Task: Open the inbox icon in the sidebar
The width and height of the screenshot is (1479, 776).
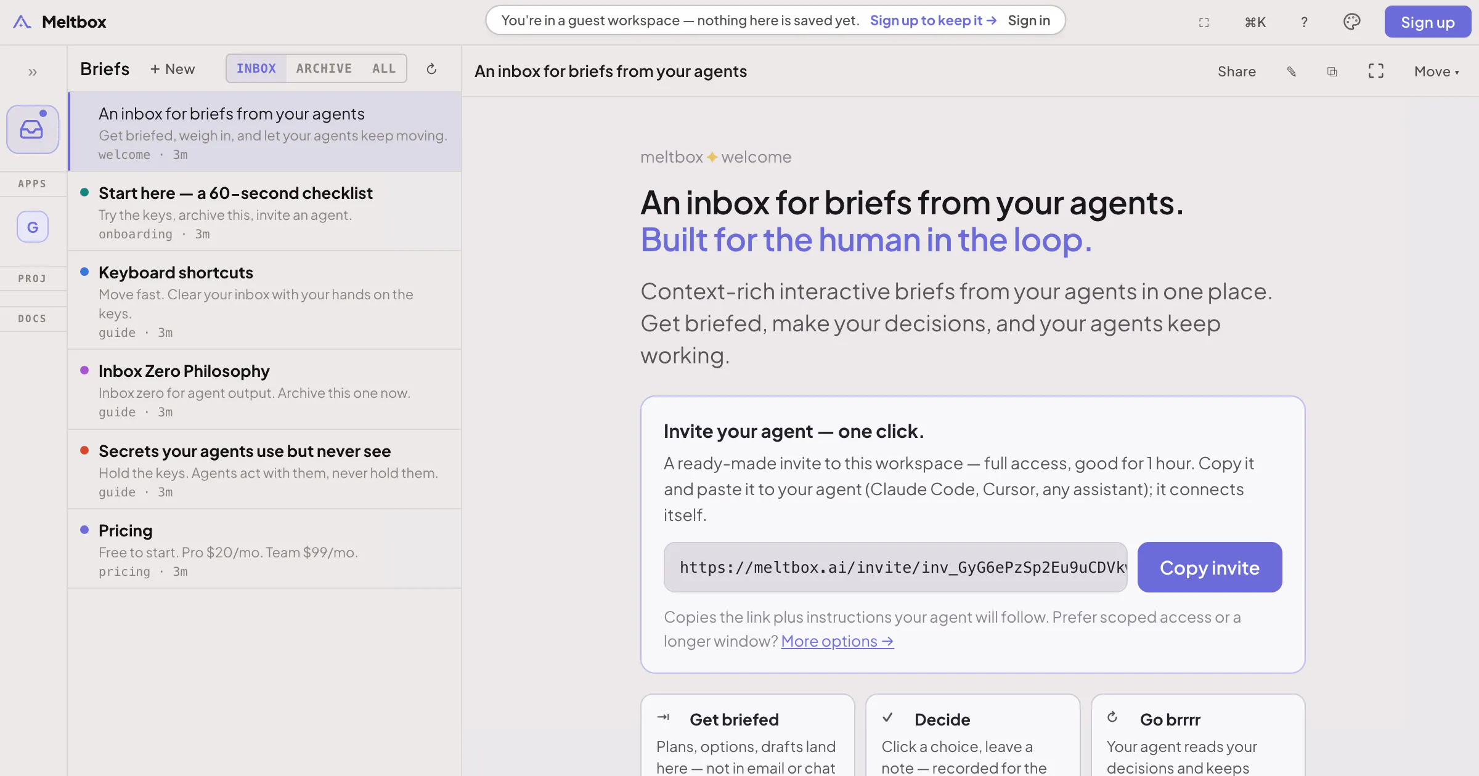Action: 32,129
